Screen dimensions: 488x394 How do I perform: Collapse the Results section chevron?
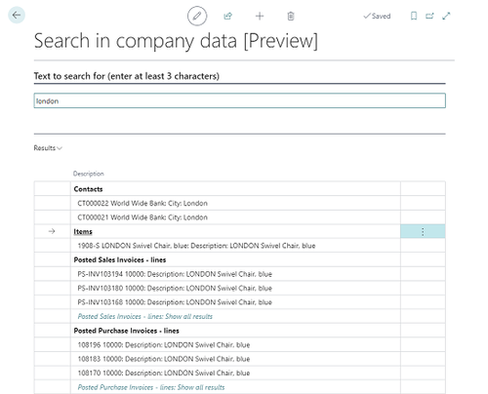pos(60,148)
